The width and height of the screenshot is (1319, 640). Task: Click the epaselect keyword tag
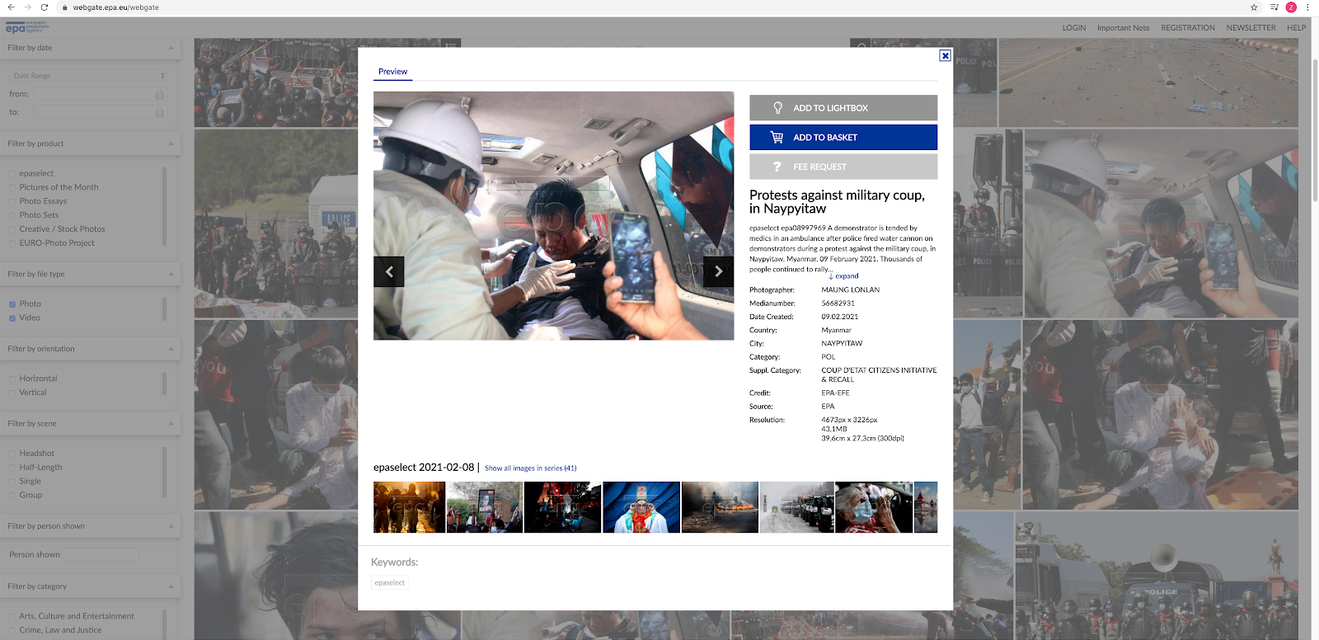coord(390,583)
